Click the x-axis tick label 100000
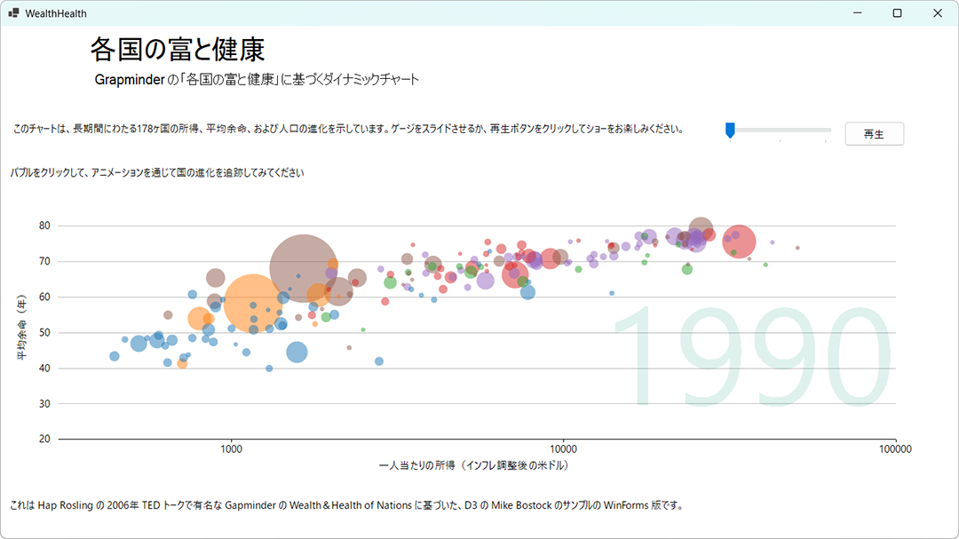 [895, 449]
